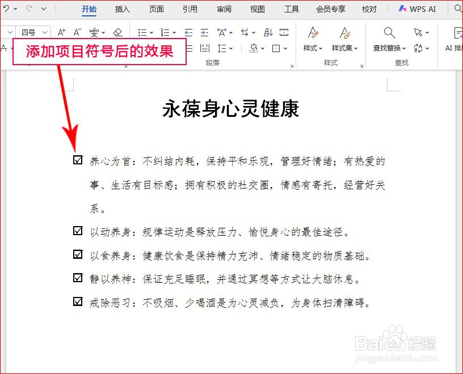Toggle the checkbox before 以动养身
Image resolution: width=463 pixels, height=374 pixels.
point(77,231)
